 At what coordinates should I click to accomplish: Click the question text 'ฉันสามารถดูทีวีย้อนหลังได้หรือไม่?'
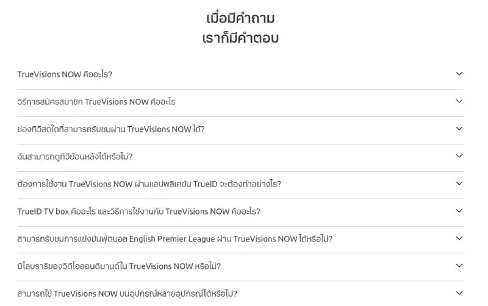pos(75,157)
